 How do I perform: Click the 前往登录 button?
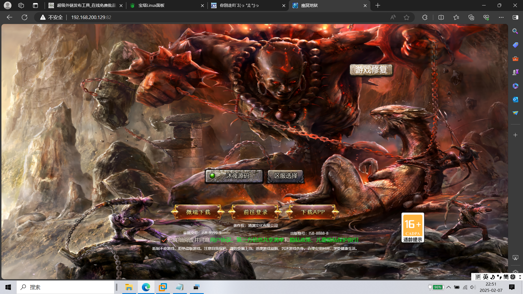click(x=255, y=212)
